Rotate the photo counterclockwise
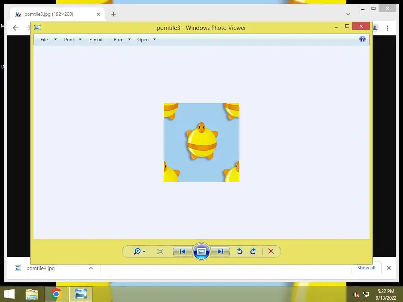 [x=240, y=251]
